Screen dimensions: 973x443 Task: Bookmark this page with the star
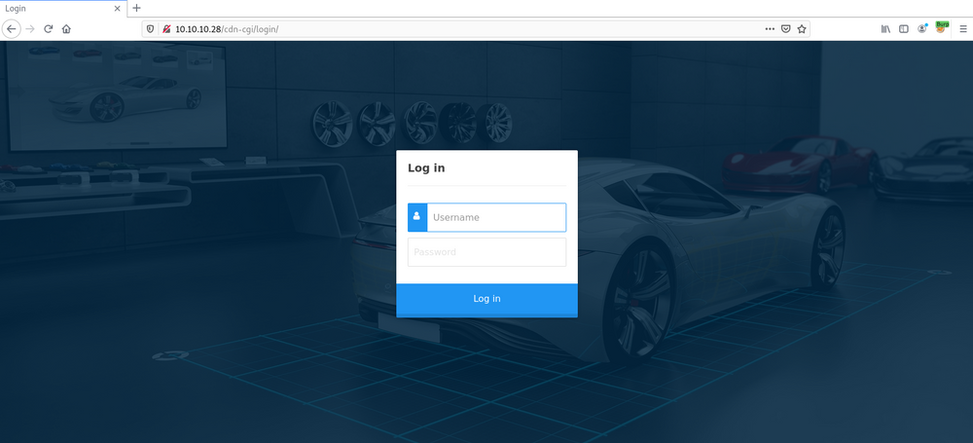802,29
